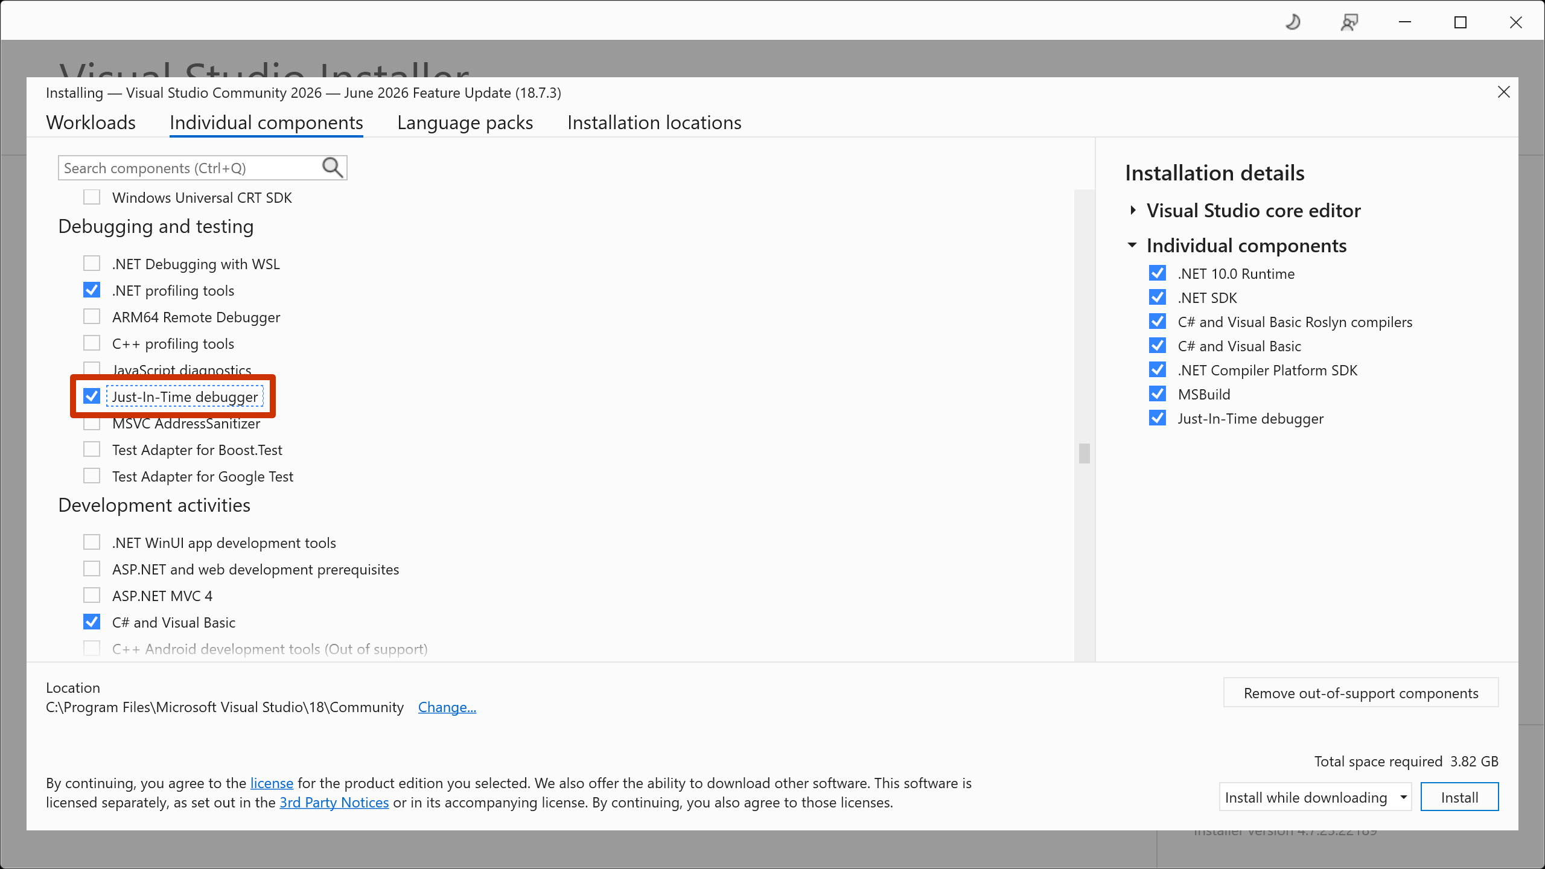Screen dimensions: 1545x869
Task: Click the Installation details heading
Action: click(x=1215, y=173)
